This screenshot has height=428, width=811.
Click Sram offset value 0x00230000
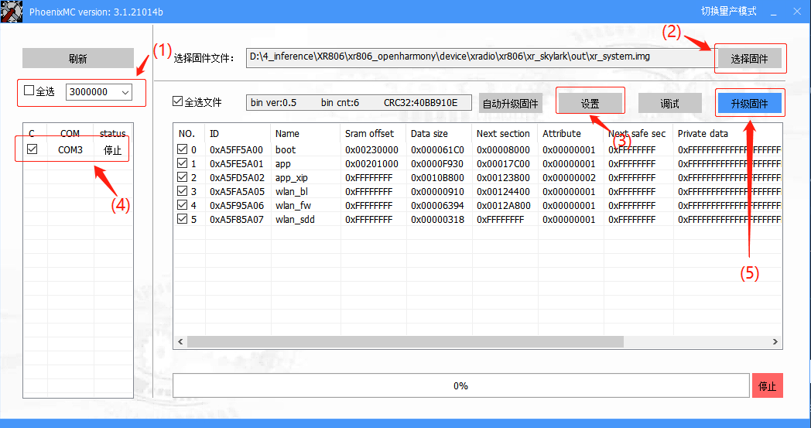pos(372,150)
